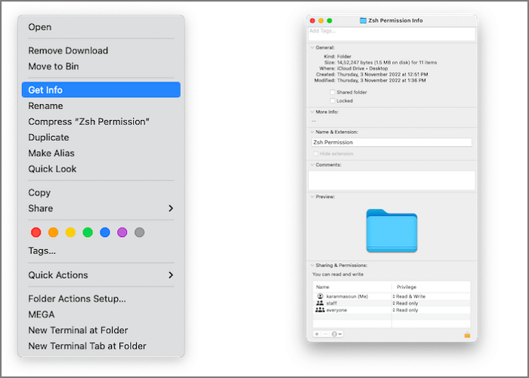Collapse the Sharing & Permissions section
Screen dimensions: 529x378
click(x=311, y=266)
